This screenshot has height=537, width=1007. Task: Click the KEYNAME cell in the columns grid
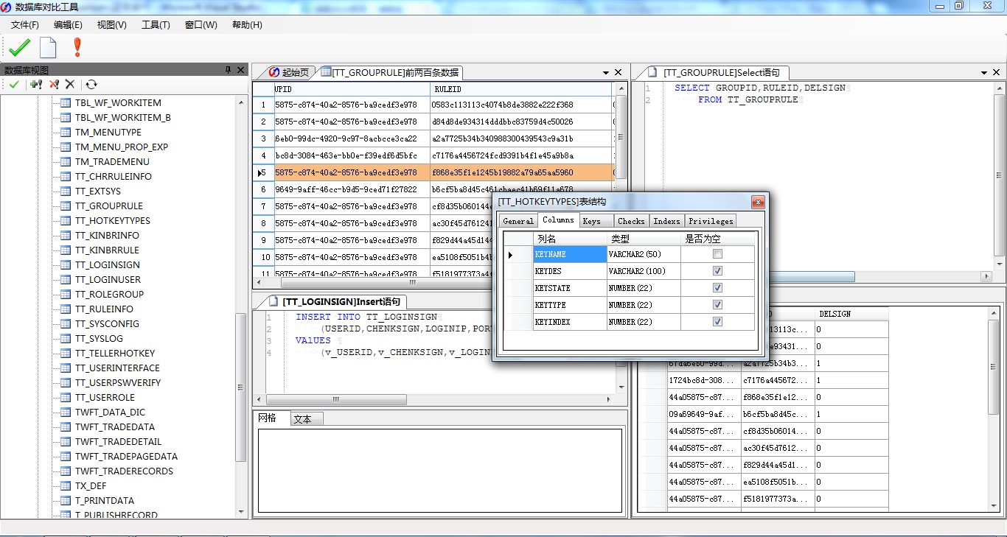(x=570, y=254)
